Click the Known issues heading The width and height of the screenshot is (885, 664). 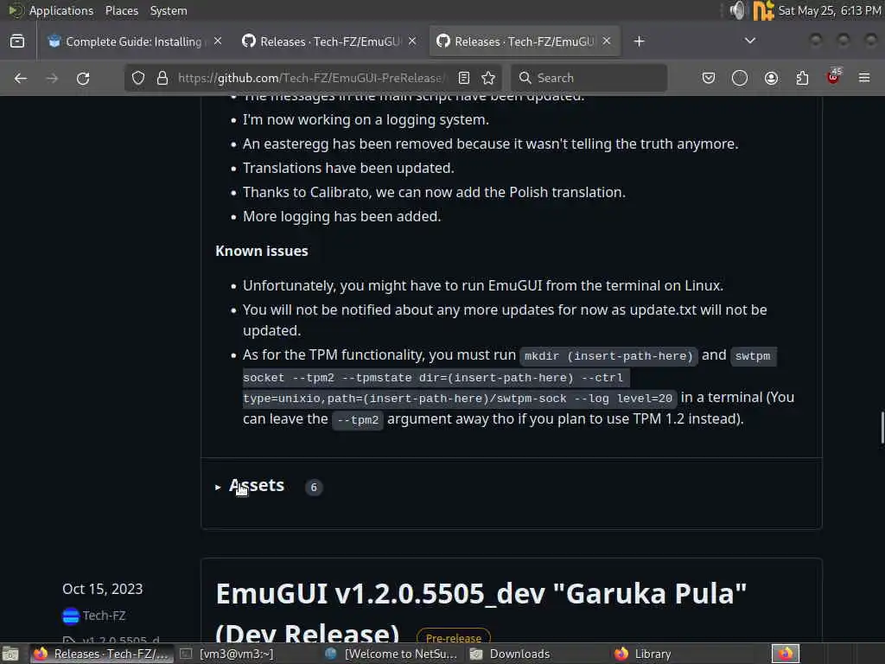(x=262, y=251)
